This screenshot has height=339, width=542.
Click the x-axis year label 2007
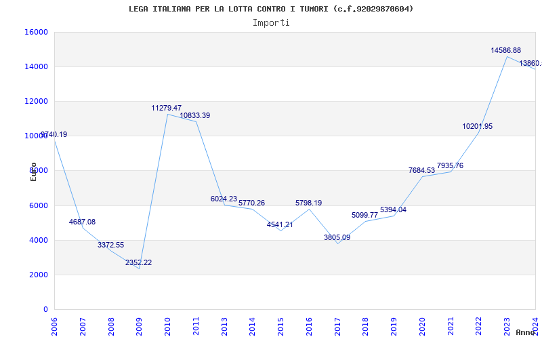pyautogui.click(x=83, y=327)
